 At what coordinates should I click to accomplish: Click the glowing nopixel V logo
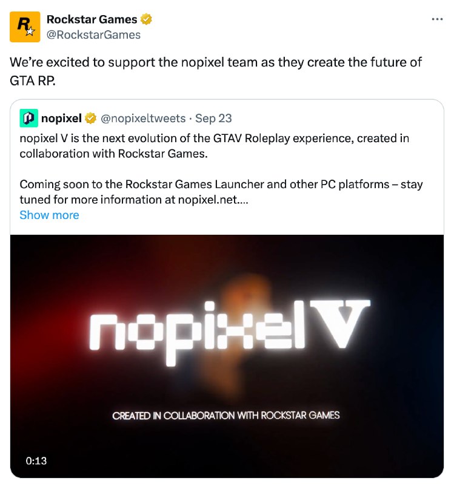click(x=229, y=329)
